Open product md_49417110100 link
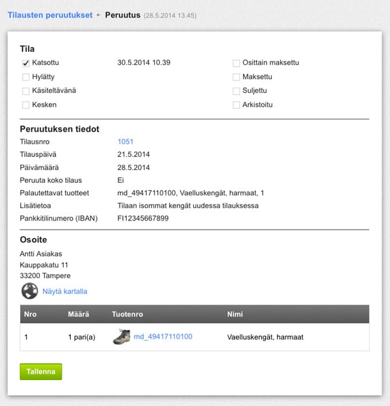The width and height of the screenshot is (390, 406). pyautogui.click(x=162, y=337)
